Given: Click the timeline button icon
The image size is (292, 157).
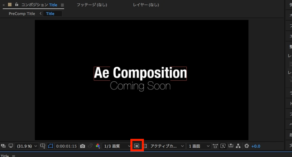Looking at the screenshot, I should 231,146.
